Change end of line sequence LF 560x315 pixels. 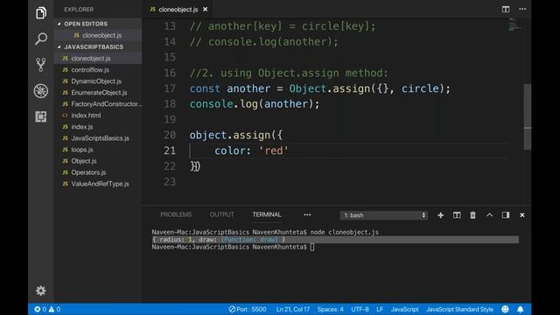pos(380,309)
